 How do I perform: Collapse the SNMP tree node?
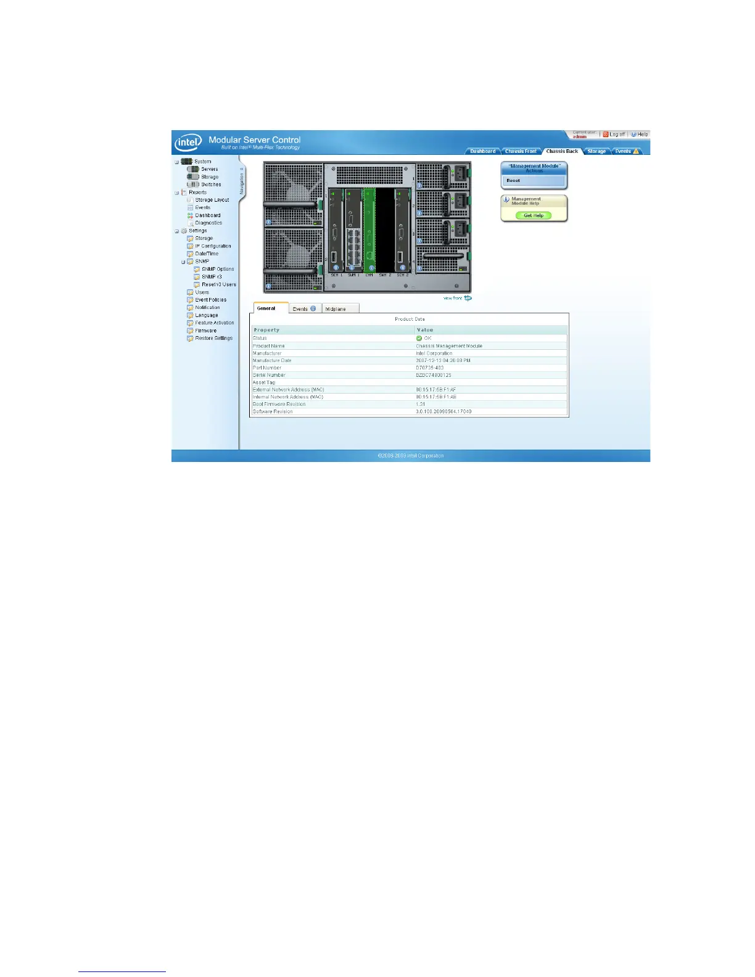pos(183,262)
